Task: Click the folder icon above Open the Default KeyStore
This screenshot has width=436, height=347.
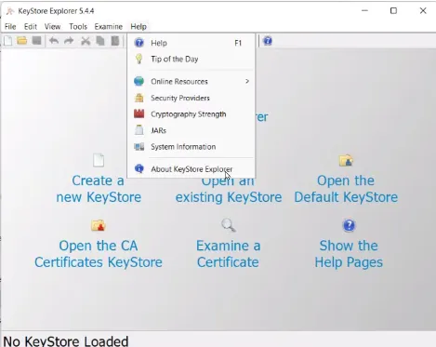Action: (x=346, y=161)
